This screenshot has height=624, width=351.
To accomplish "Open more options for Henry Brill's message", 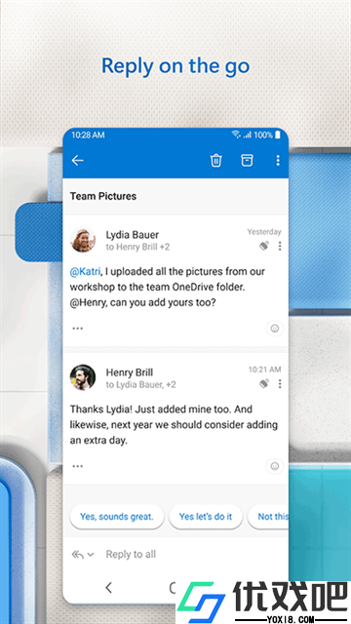I will click(x=280, y=383).
